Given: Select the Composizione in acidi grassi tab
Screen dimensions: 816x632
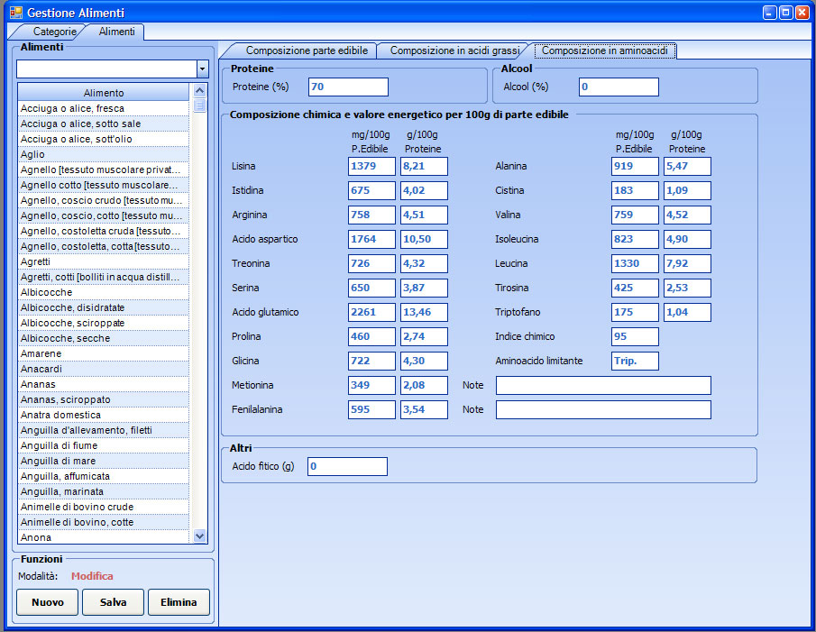Looking at the screenshot, I should coord(454,50).
